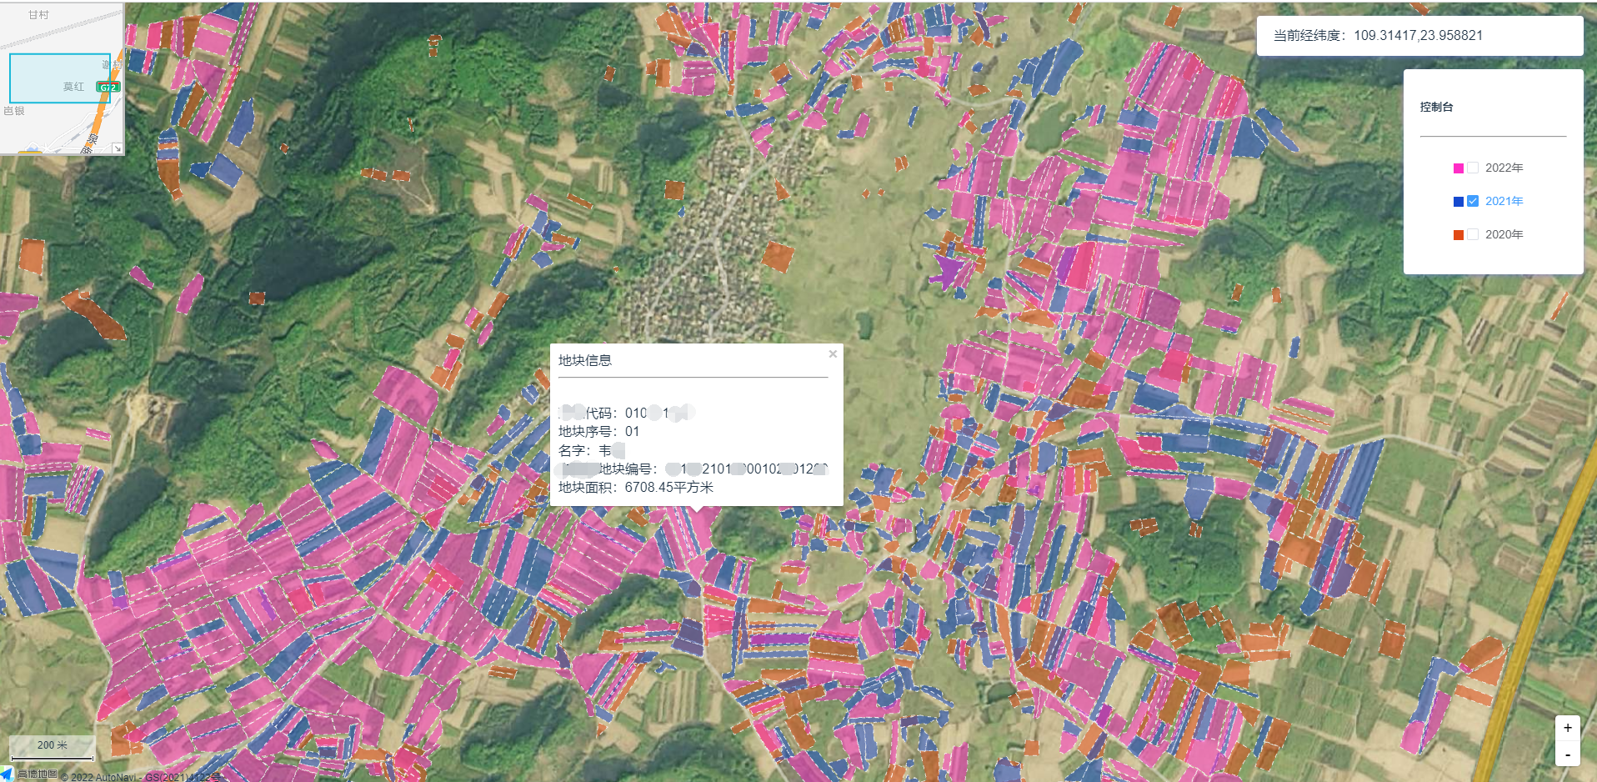Click the 地块序号 01 text

[x=598, y=431]
